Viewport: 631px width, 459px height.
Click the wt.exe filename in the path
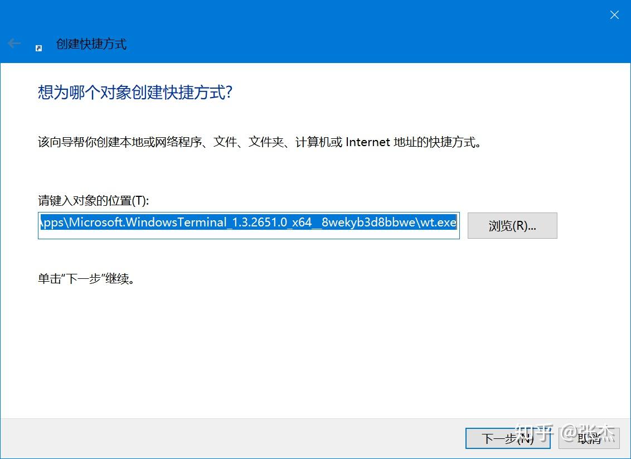click(442, 222)
